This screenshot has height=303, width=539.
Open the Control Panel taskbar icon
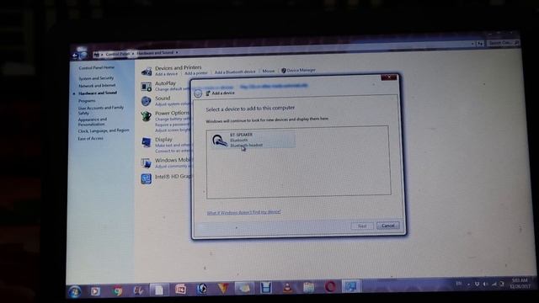tap(351, 286)
